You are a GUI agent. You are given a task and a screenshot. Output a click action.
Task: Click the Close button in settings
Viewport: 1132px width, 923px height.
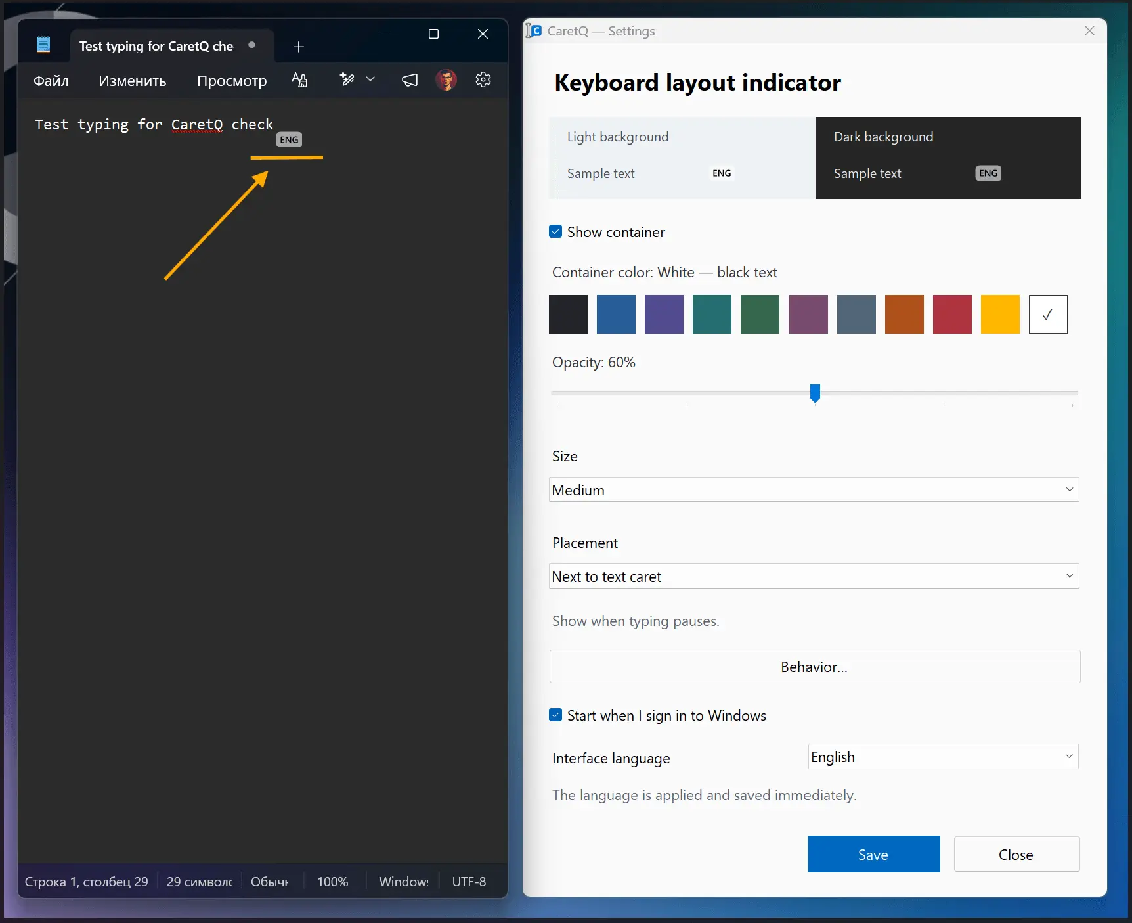click(x=1016, y=854)
